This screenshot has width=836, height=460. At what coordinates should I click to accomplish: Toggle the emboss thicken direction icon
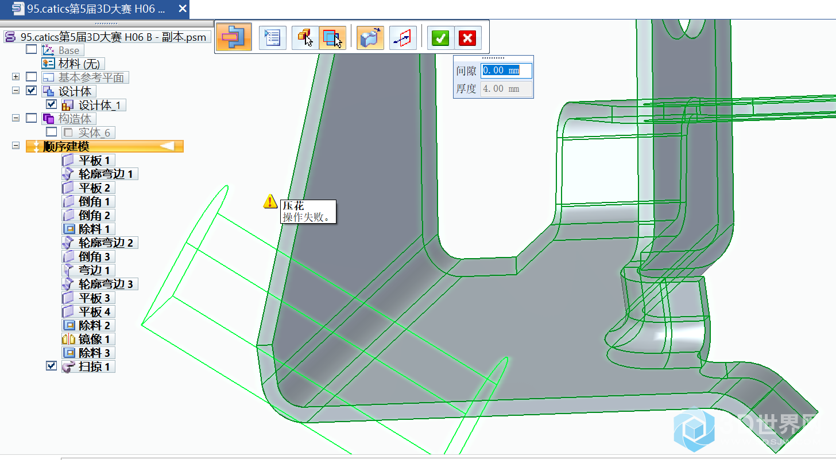click(370, 38)
